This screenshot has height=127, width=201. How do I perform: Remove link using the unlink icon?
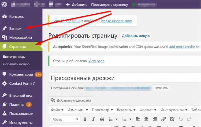[172, 119]
